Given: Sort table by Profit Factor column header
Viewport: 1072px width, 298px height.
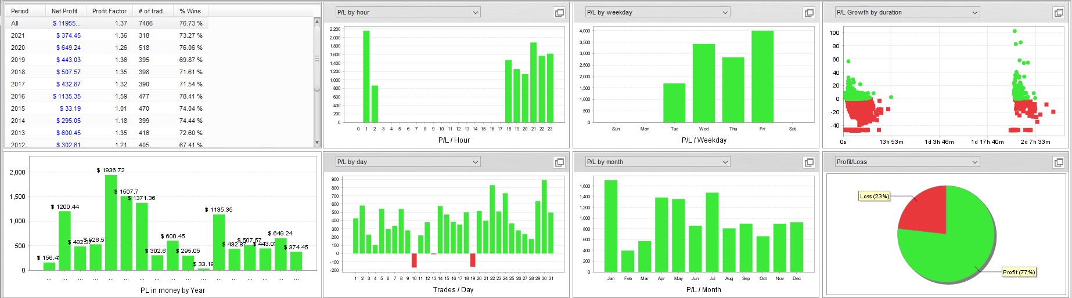Looking at the screenshot, I should pos(109,11).
